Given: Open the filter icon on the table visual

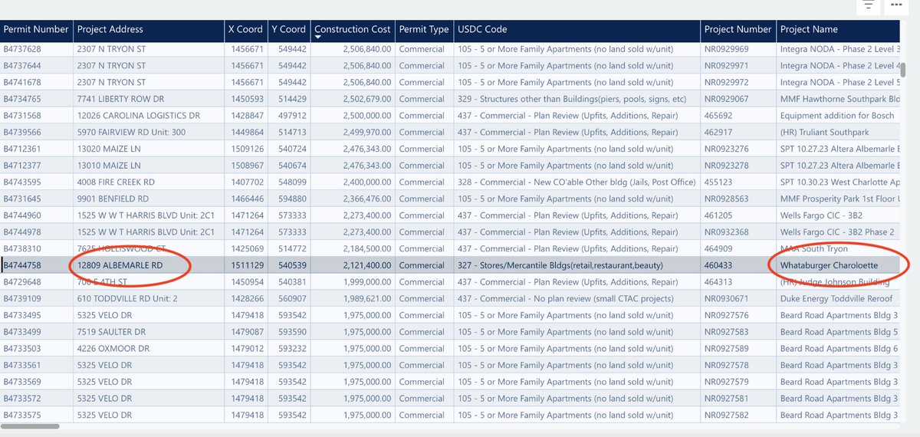Looking at the screenshot, I should pos(868,5).
